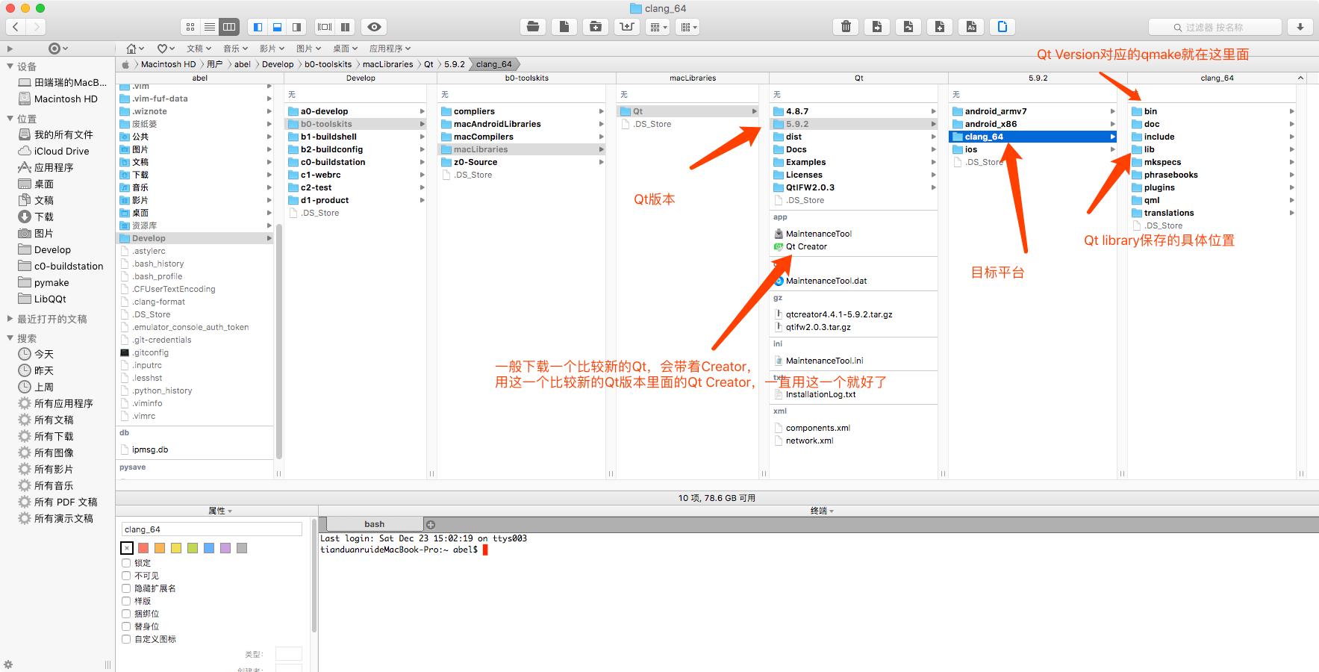Click the new folder toolbar icon
Screen dimensions: 1319x672
coord(596,27)
